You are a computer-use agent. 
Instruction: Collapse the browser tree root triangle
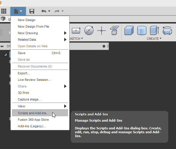tap(6, 54)
